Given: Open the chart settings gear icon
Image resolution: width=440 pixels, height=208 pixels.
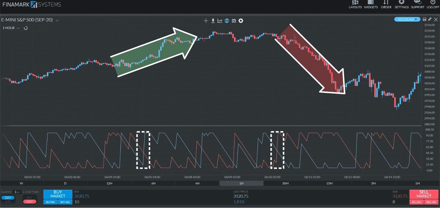Looking at the screenshot, I should (x=240, y=20).
